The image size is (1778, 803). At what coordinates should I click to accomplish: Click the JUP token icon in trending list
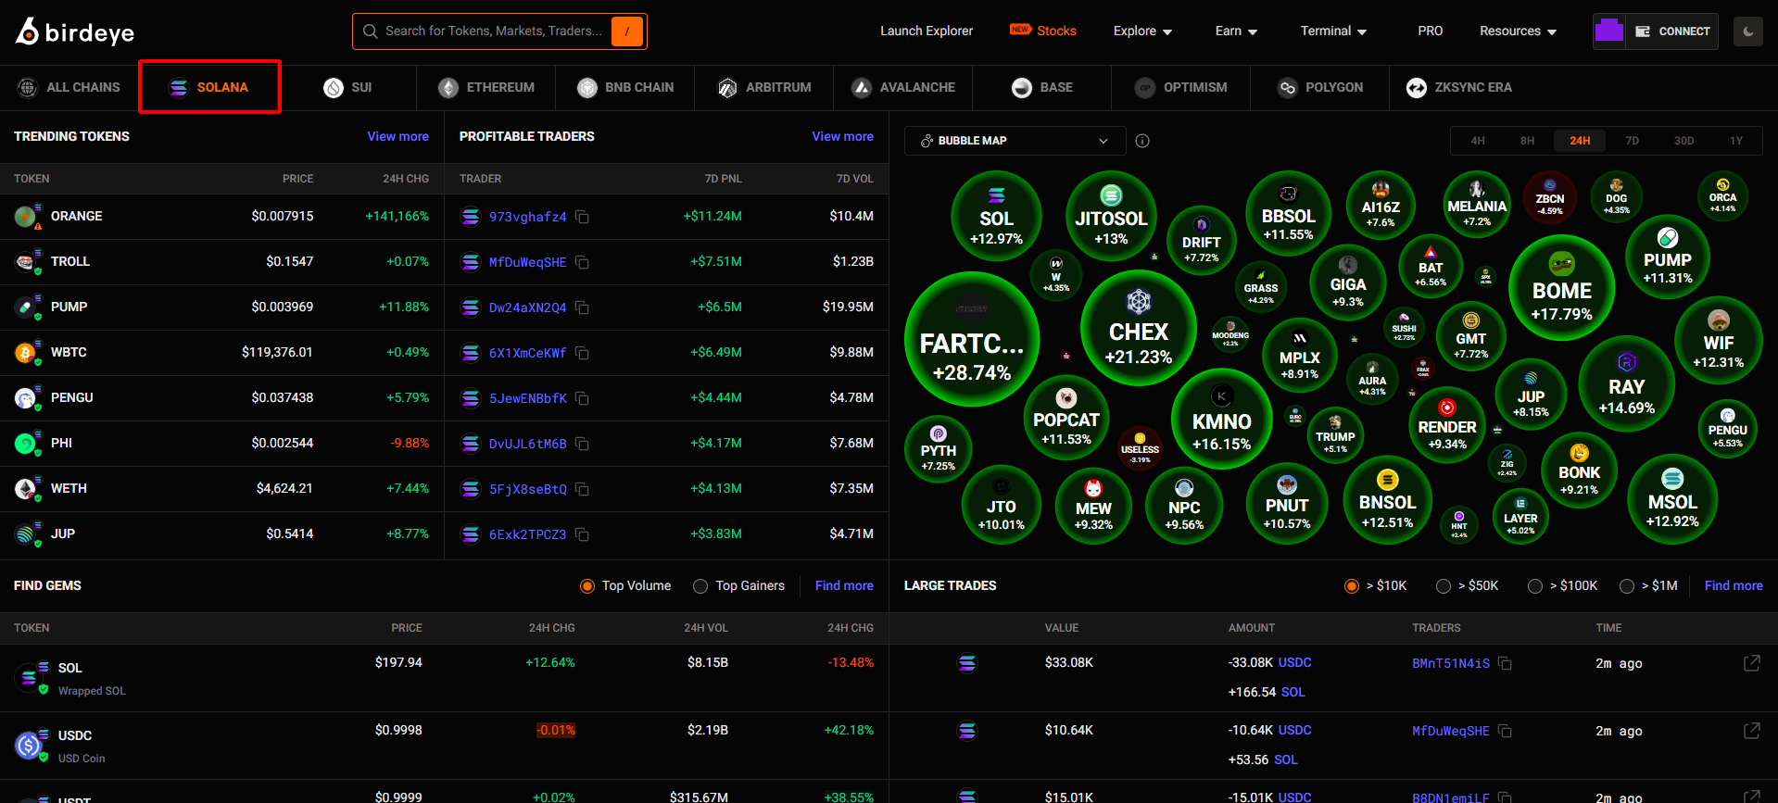[26, 534]
